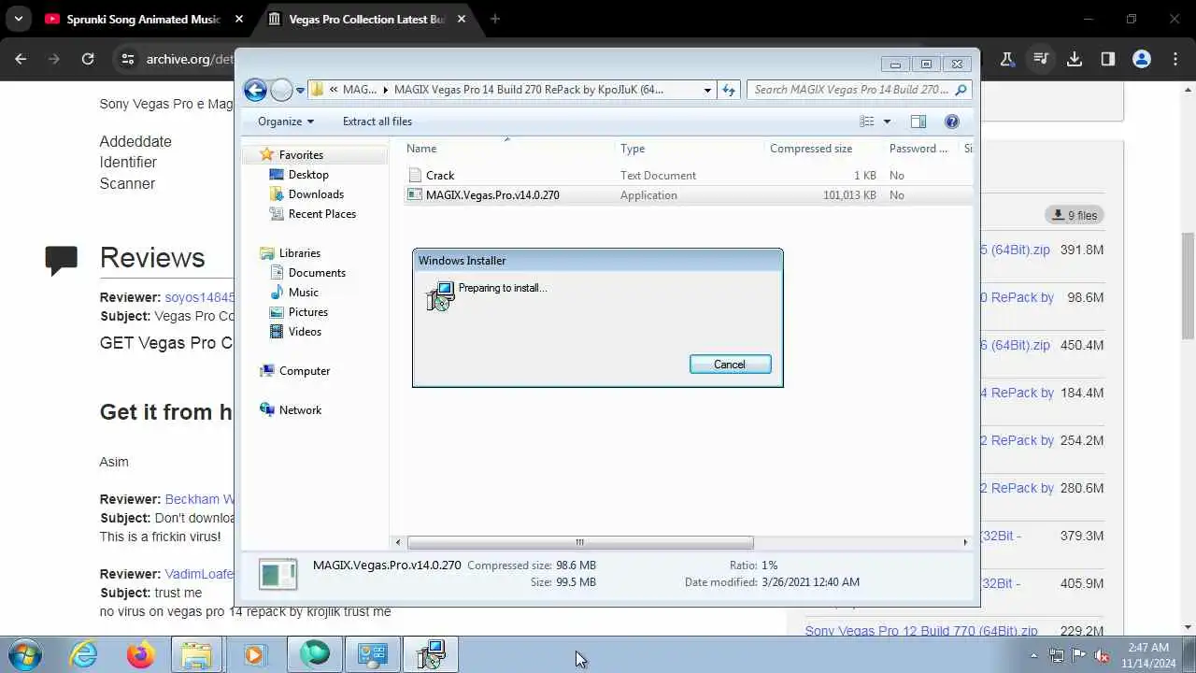Open Chrome downloads icon
Viewport: 1196px width, 673px height.
point(1075,59)
